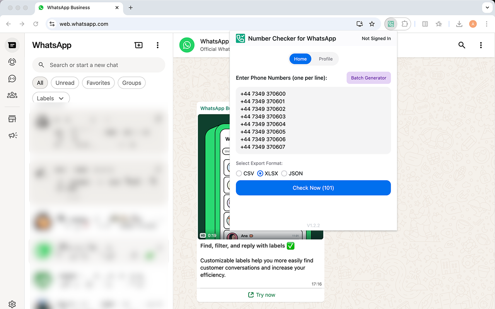Open the Advertise megaphone icon

click(x=12, y=135)
